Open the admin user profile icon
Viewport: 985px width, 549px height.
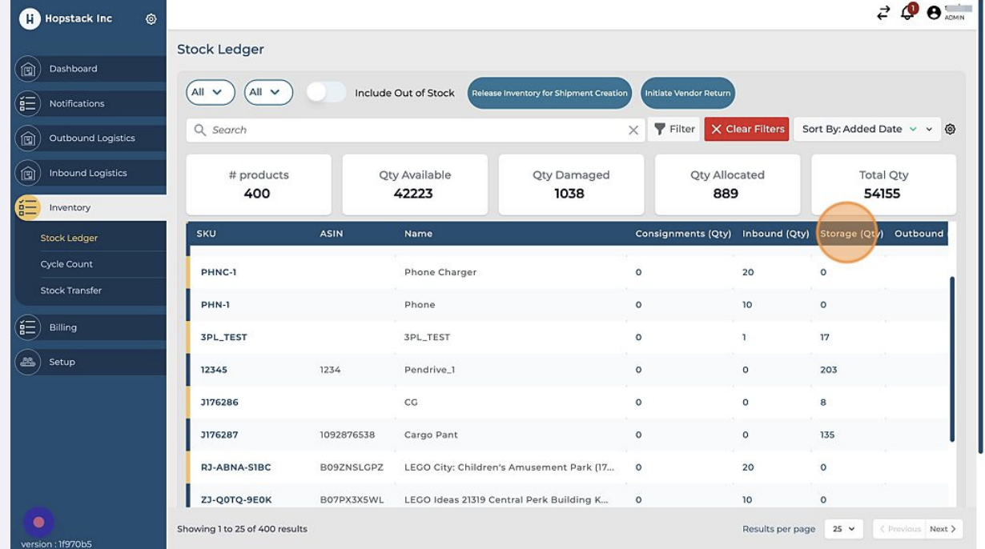[x=934, y=13]
